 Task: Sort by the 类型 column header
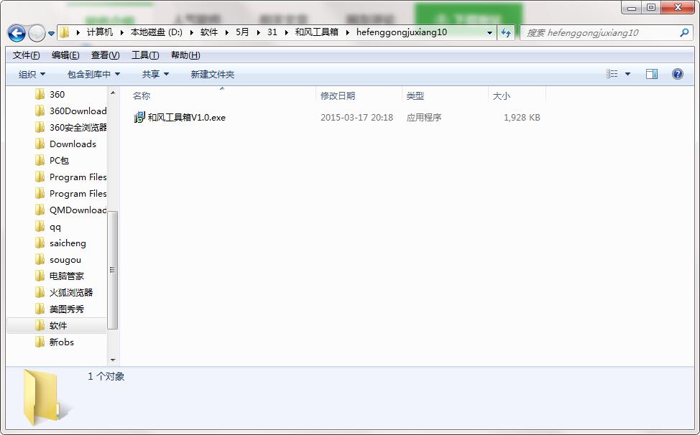click(415, 95)
